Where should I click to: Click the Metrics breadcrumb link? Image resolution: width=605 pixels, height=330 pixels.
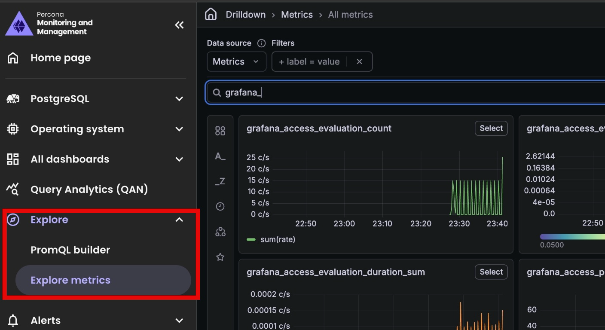pyautogui.click(x=297, y=15)
